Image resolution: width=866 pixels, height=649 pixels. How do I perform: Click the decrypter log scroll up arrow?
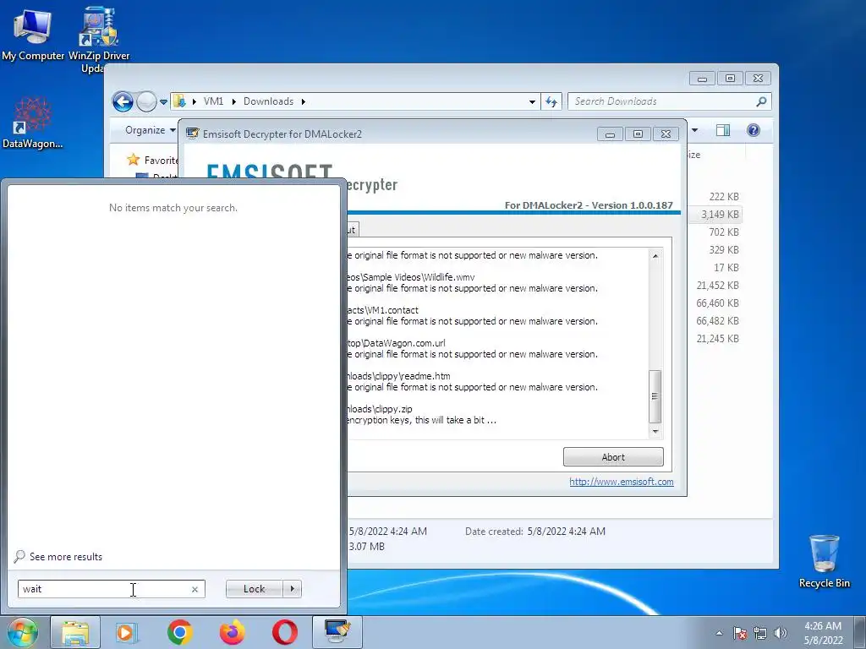[655, 255]
